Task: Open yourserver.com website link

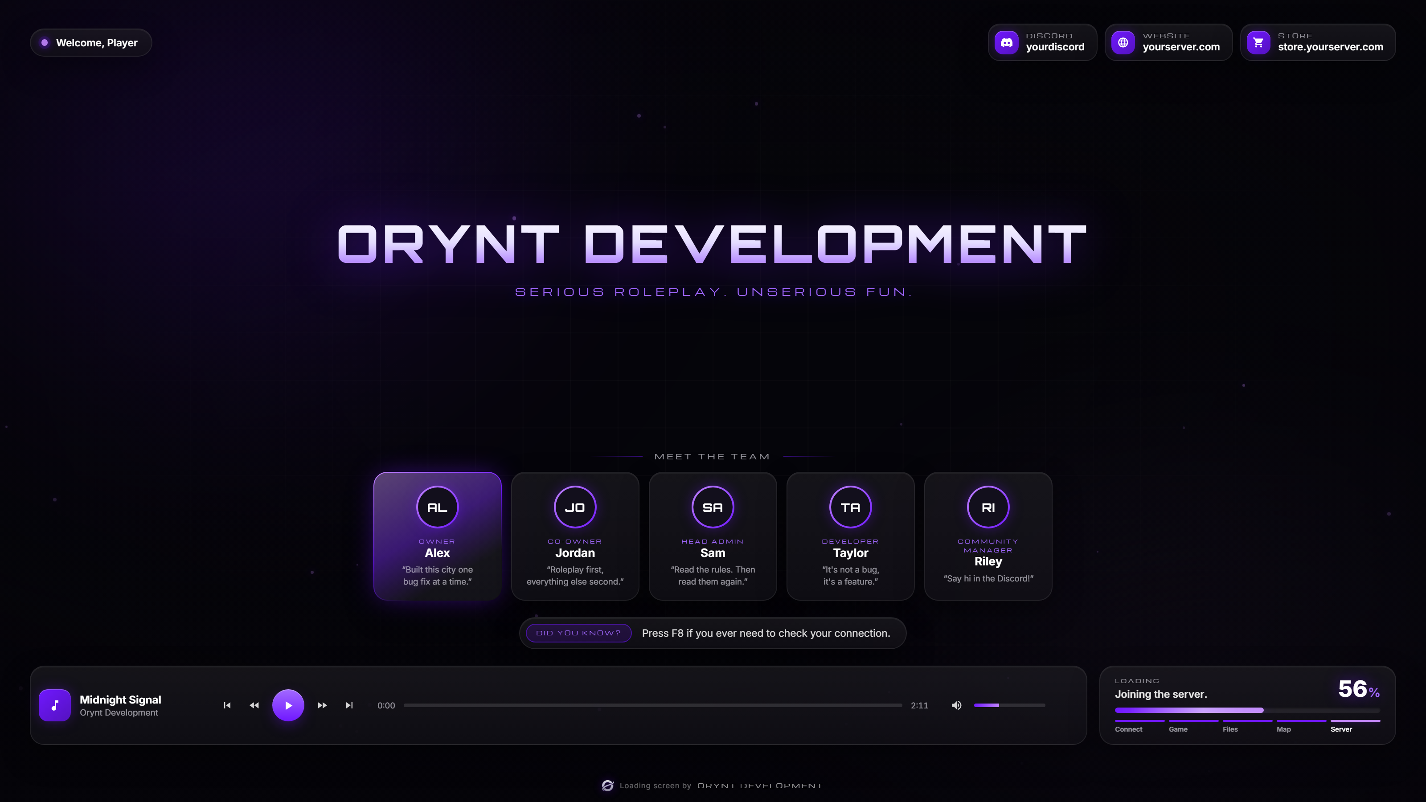Action: pyautogui.click(x=1181, y=47)
